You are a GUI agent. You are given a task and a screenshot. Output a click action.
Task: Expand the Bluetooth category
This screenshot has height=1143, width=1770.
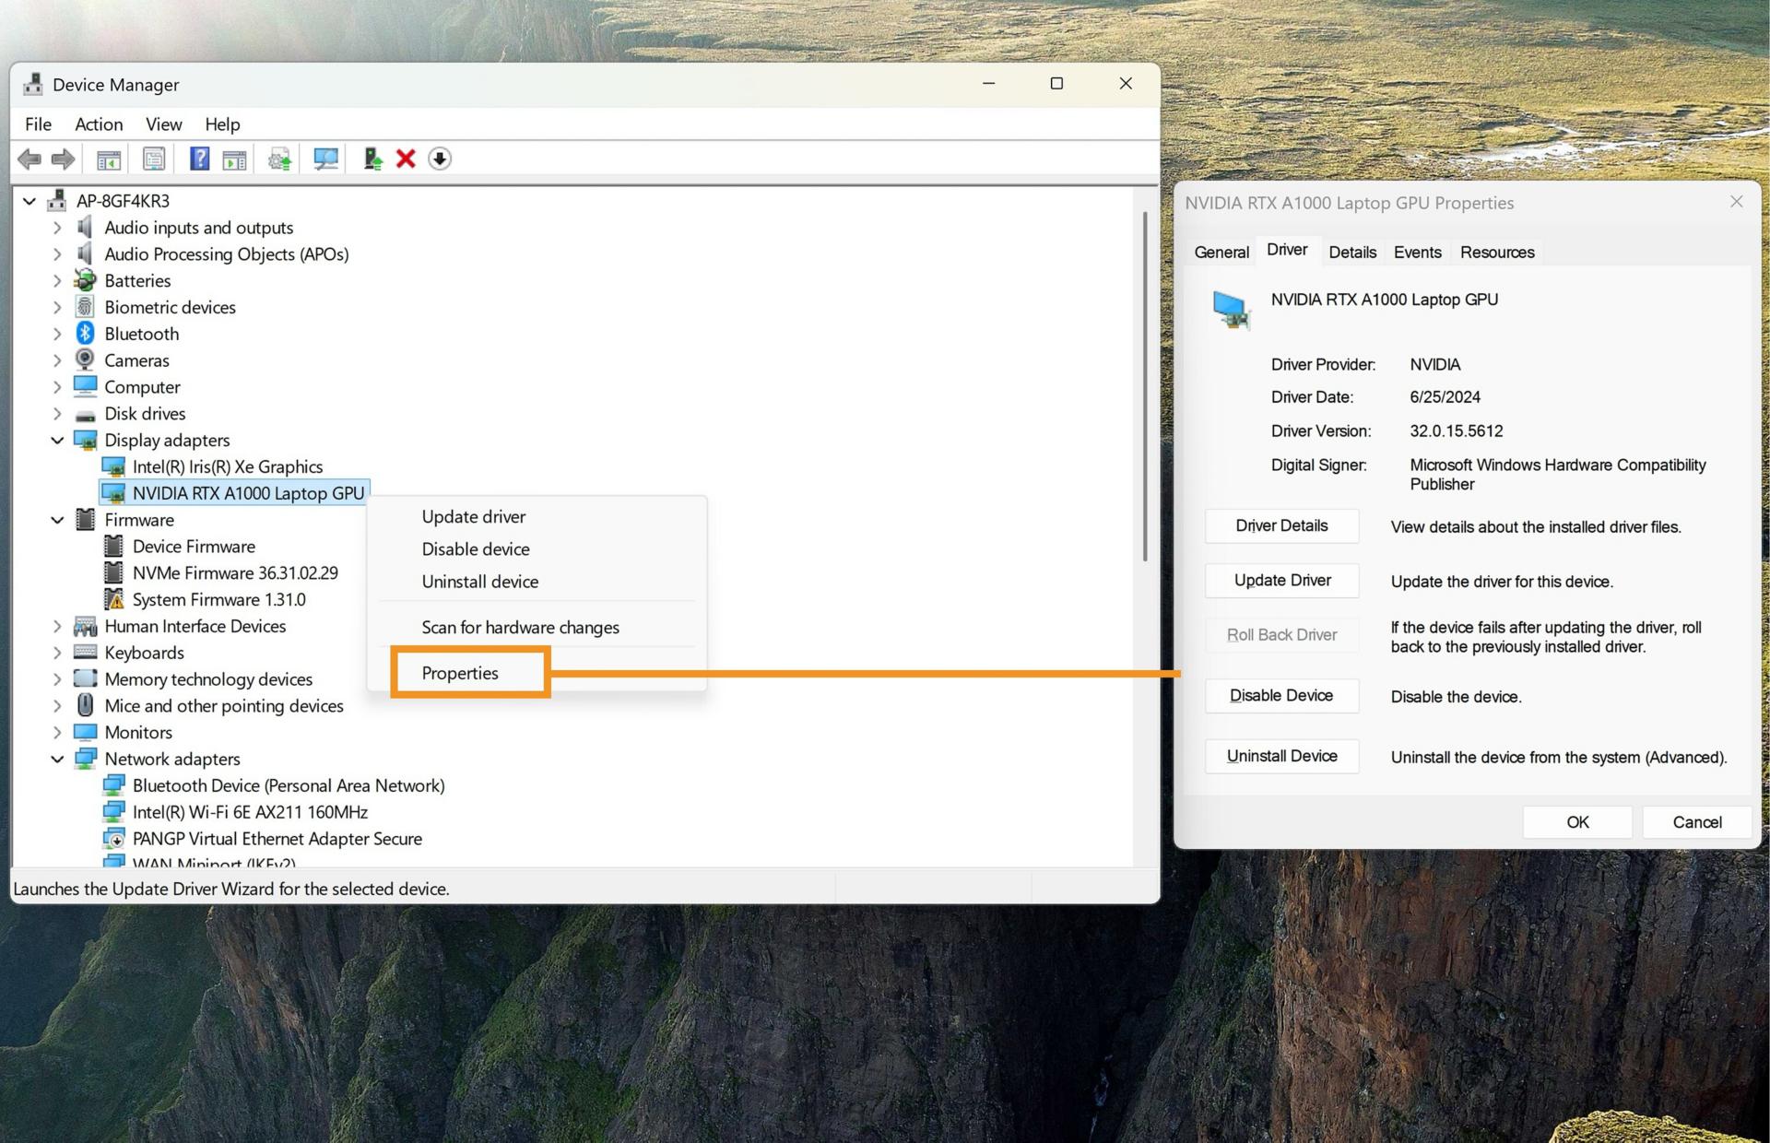[58, 334]
